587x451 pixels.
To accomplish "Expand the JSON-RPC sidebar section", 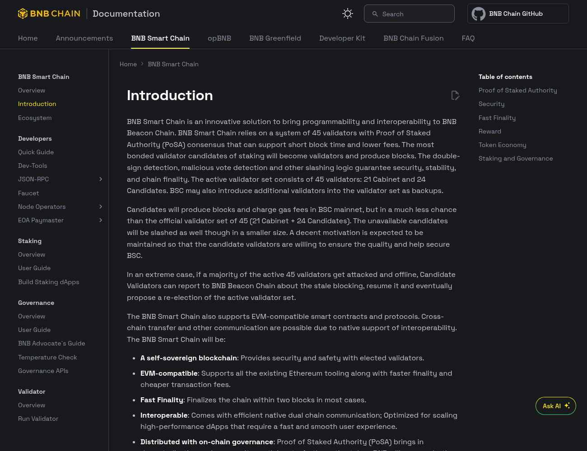I will point(101,179).
